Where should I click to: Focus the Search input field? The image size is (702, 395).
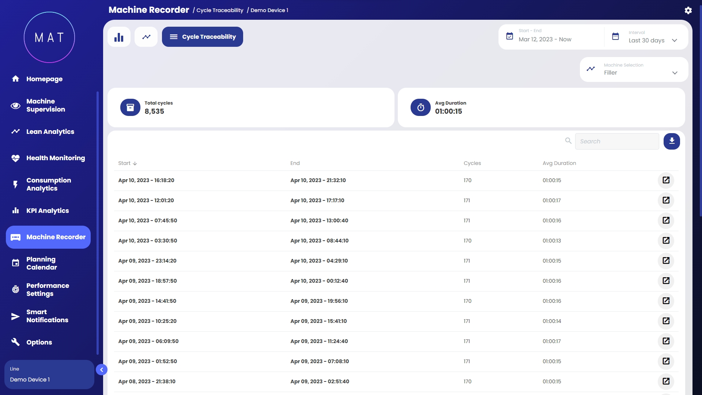[617, 142]
